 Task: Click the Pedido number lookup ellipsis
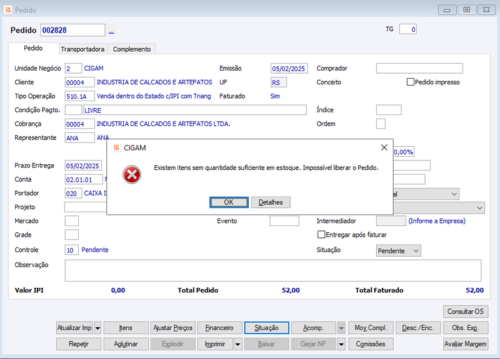[111, 31]
